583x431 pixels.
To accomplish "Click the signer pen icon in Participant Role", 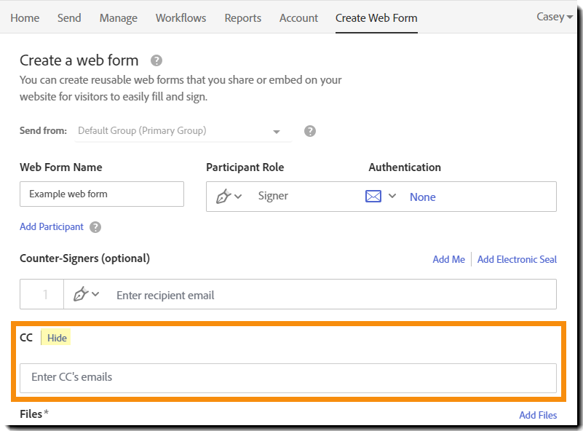I will tap(223, 197).
